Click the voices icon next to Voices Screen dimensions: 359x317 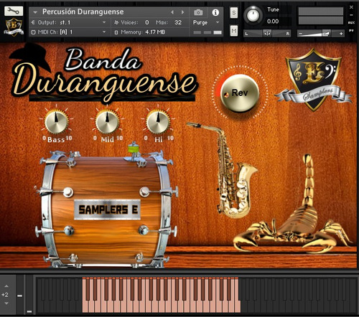point(116,22)
